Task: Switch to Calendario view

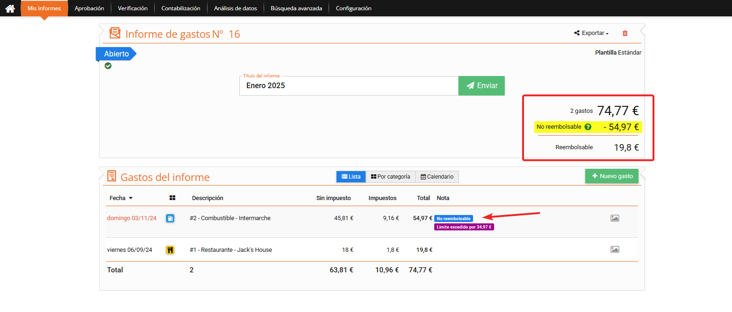Action: click(x=437, y=177)
